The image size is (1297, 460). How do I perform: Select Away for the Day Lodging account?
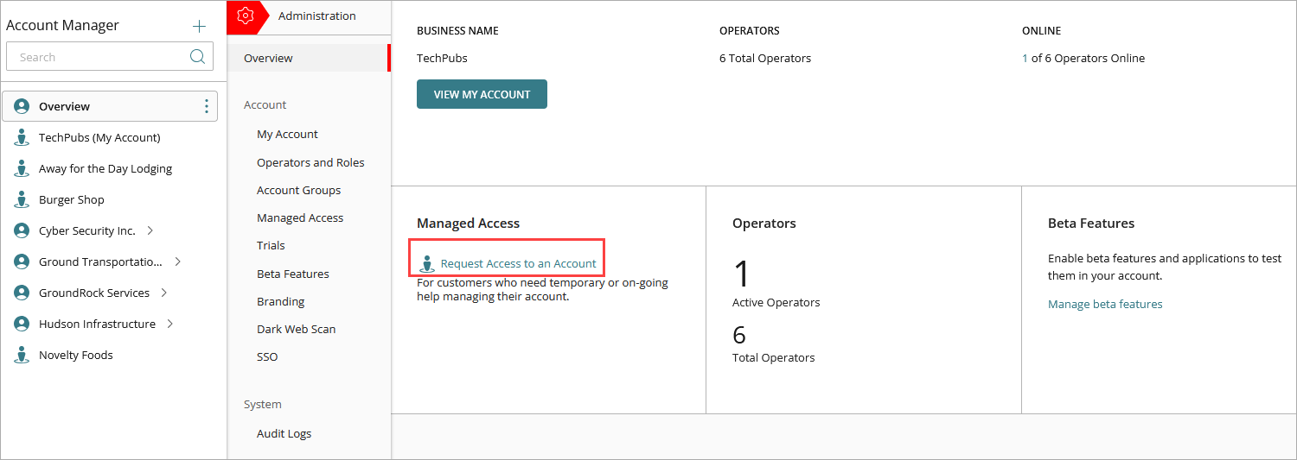coord(105,168)
